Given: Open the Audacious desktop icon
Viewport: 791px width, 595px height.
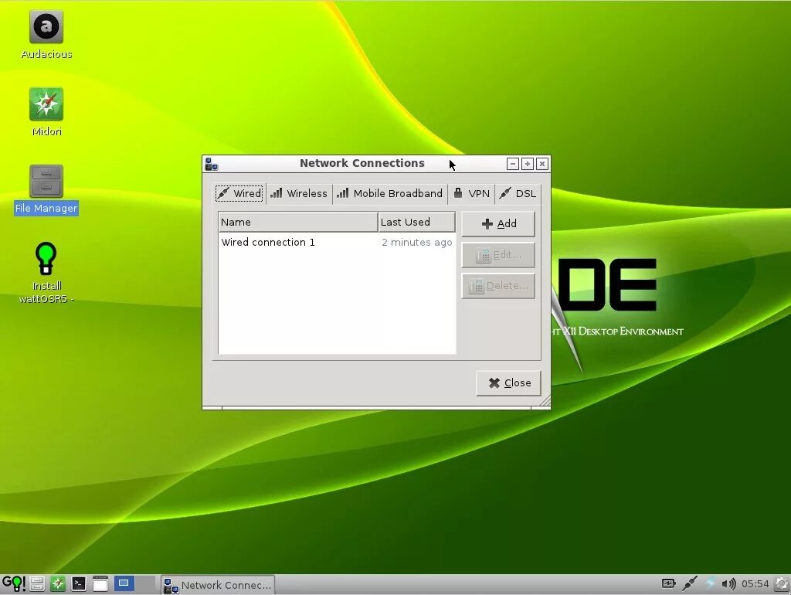Looking at the screenshot, I should click(x=46, y=35).
